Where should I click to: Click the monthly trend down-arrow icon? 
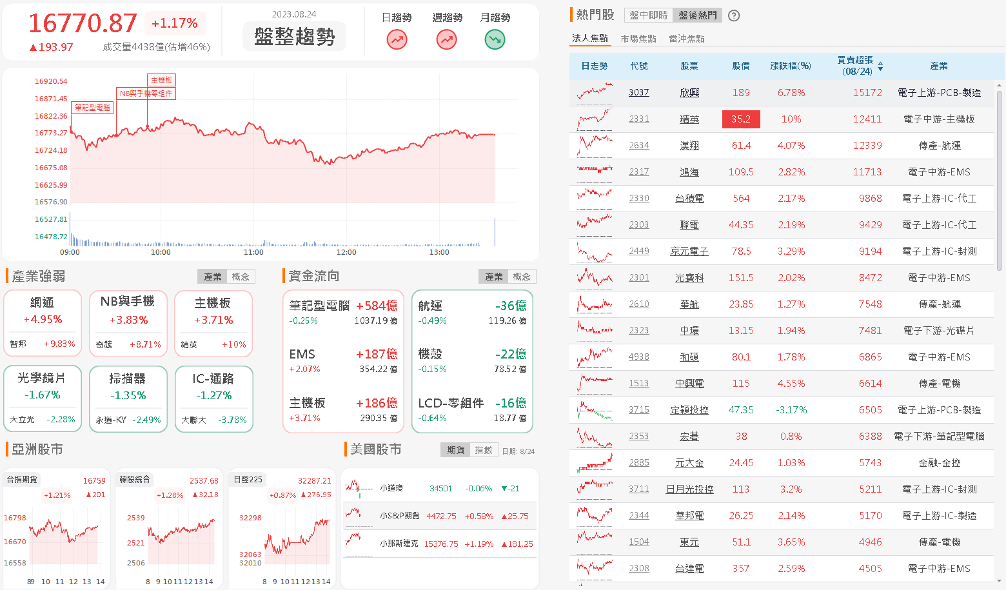(495, 40)
